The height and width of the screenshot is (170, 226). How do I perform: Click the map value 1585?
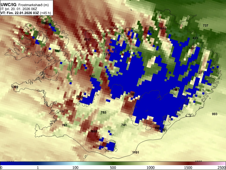[x=48, y=24]
